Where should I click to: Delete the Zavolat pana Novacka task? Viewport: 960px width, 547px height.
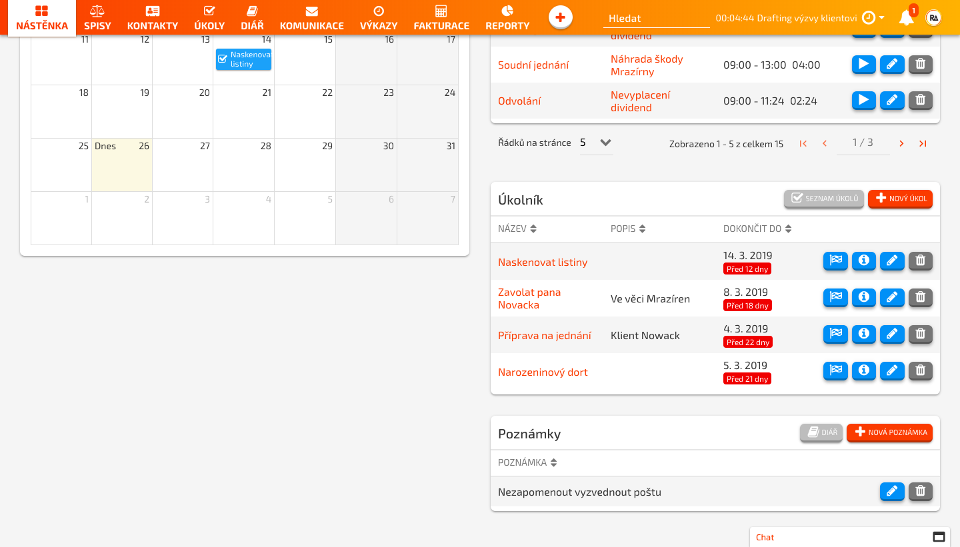coord(921,298)
